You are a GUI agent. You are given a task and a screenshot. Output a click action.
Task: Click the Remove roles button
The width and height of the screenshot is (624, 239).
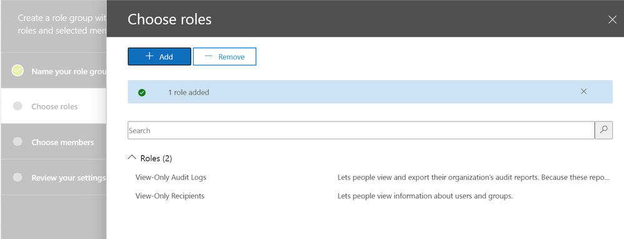[224, 57]
